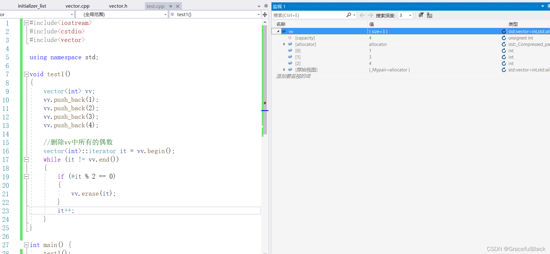The image size is (550, 254).
Task: Click the [capacity] property icon
Action: click(x=290, y=38)
